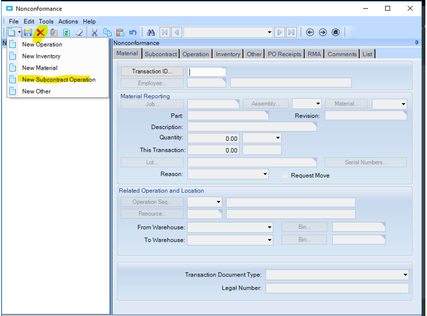Screen dimensions: 427x316
Task: Click the Cut scissors icon
Action: (x=94, y=32)
